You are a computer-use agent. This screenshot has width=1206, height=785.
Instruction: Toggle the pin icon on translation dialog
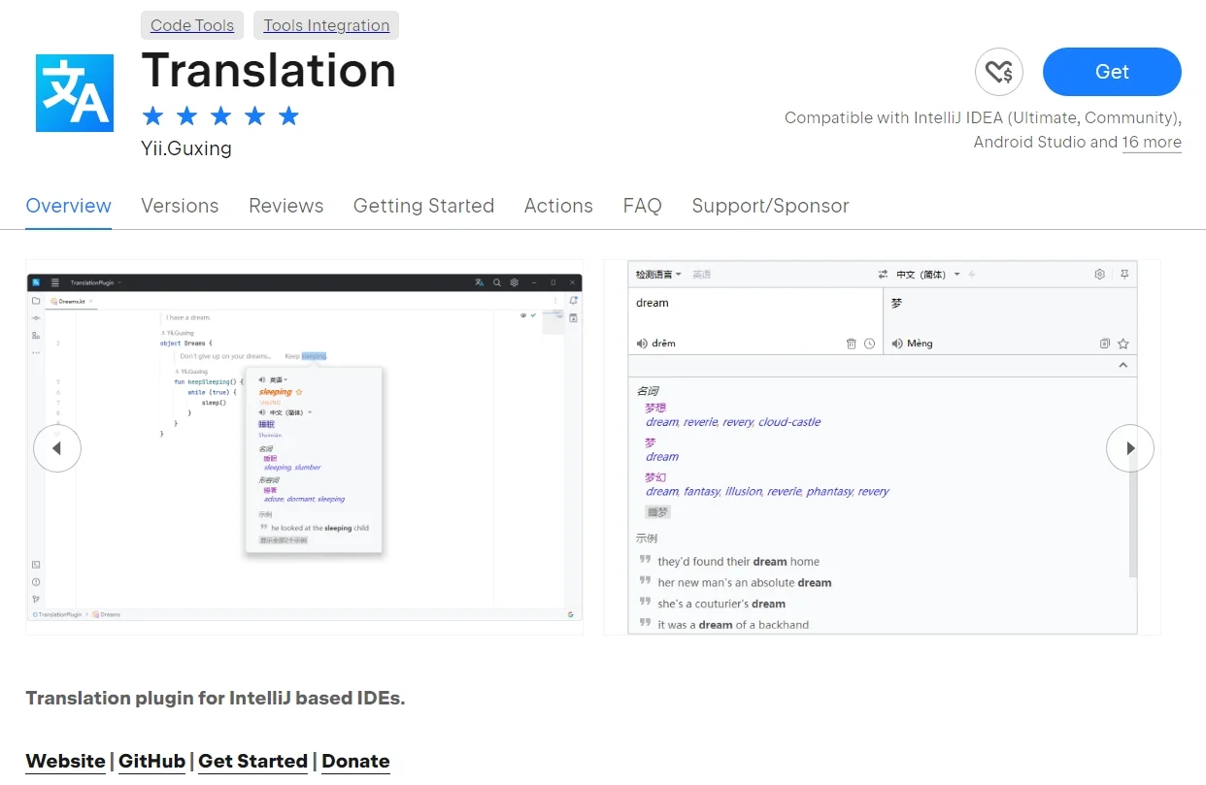(1124, 275)
